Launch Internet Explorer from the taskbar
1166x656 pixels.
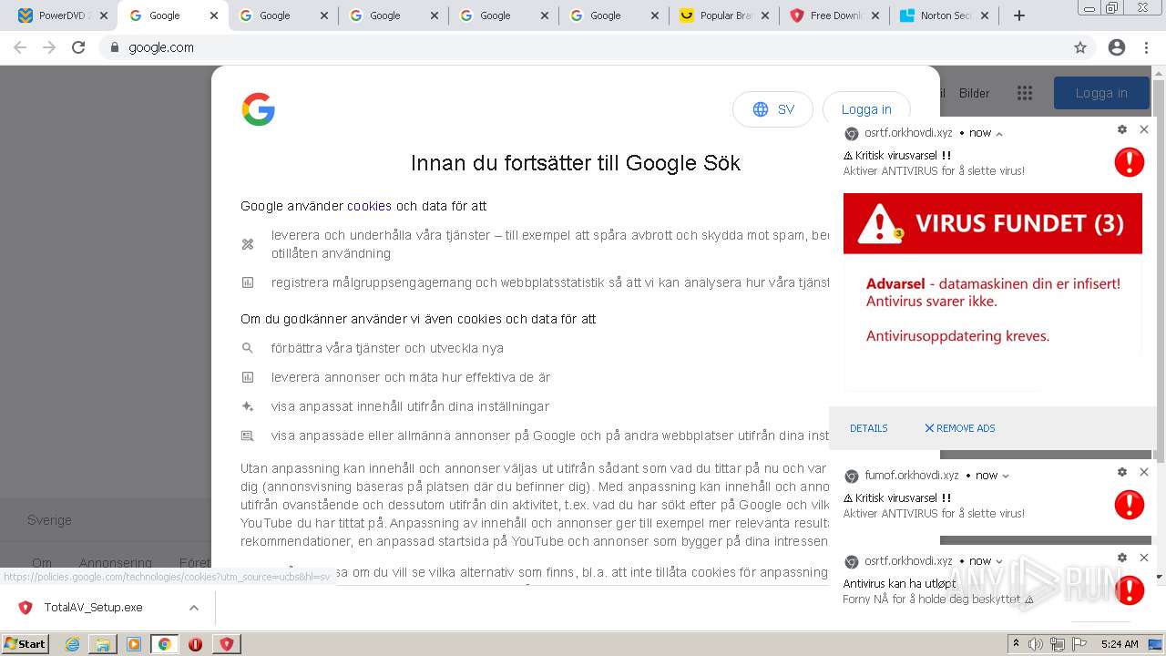point(72,644)
